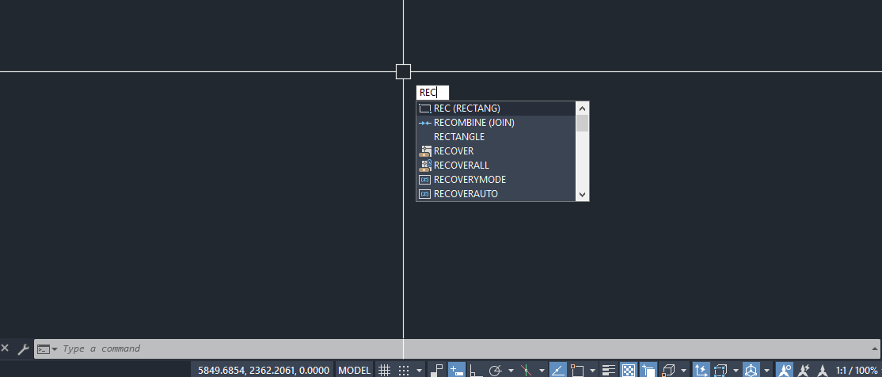Open command line customize wrench menu

click(x=23, y=348)
